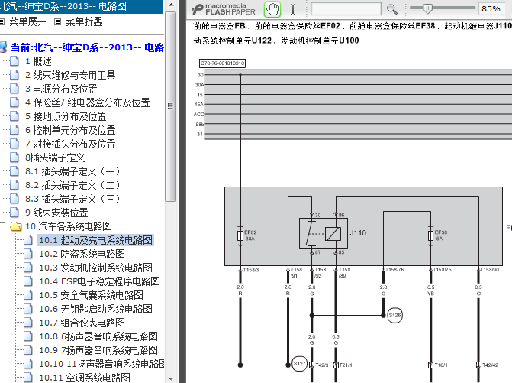Image resolution: width=512 pixels, height=383 pixels.
Task: Click the tree panel scrollbar thumb
Action: click(x=170, y=106)
